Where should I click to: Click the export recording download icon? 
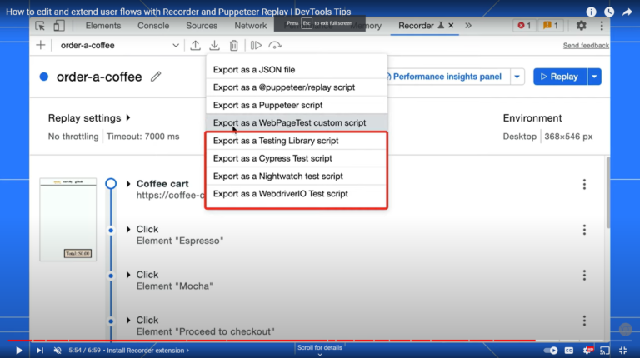click(x=215, y=45)
